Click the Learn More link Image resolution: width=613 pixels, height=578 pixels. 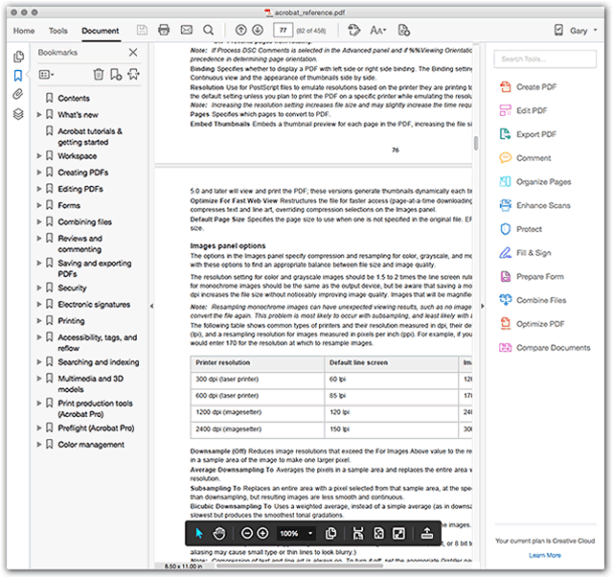544,555
